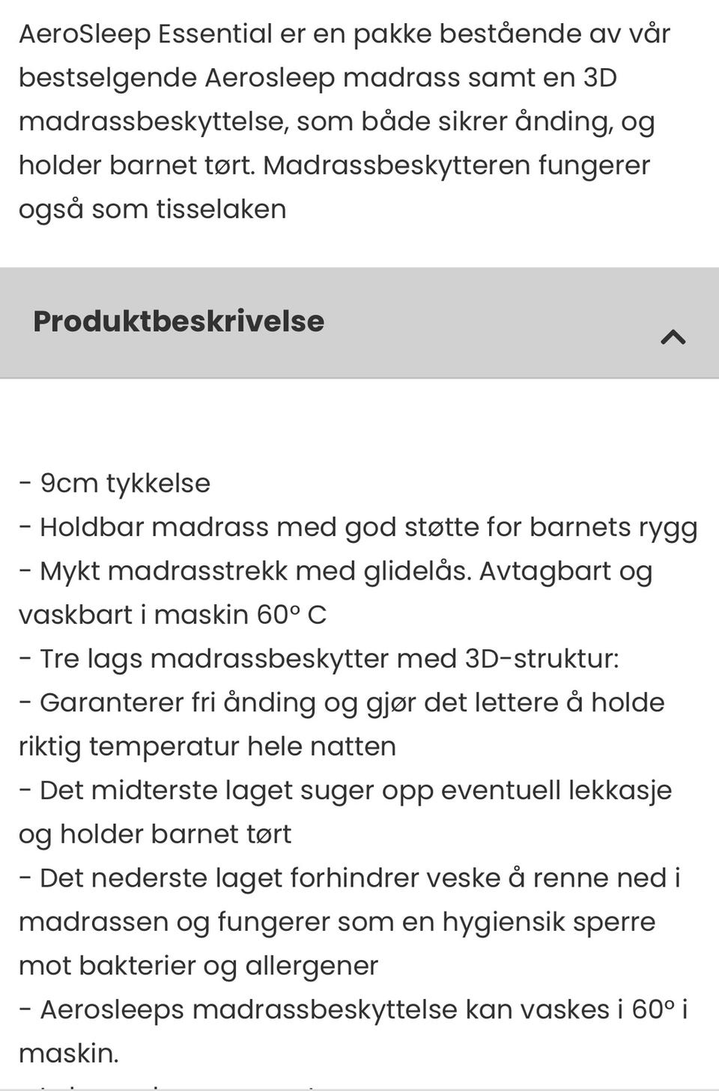Tap the '9cm tykkelse' bullet line
The width and height of the screenshot is (719, 1091).
pos(115,484)
